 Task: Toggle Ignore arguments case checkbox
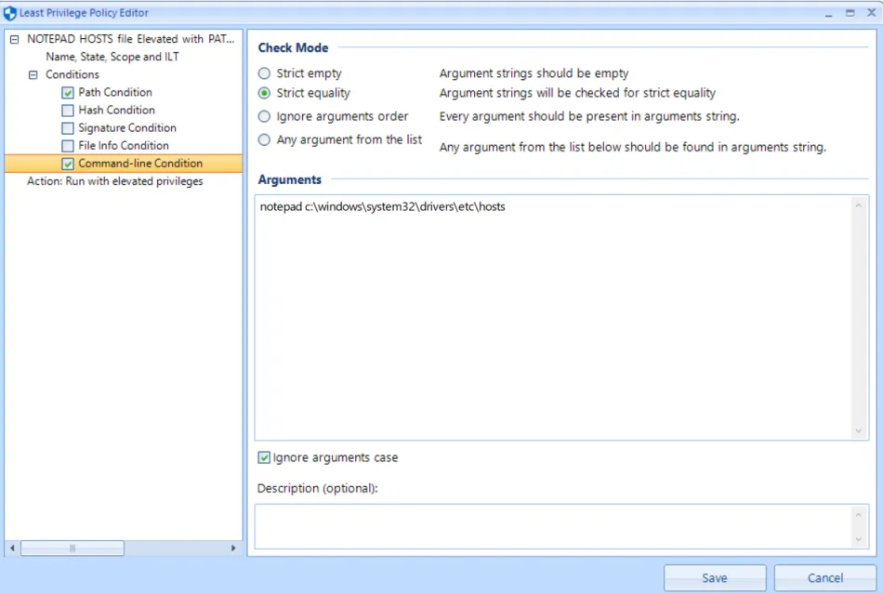(265, 457)
